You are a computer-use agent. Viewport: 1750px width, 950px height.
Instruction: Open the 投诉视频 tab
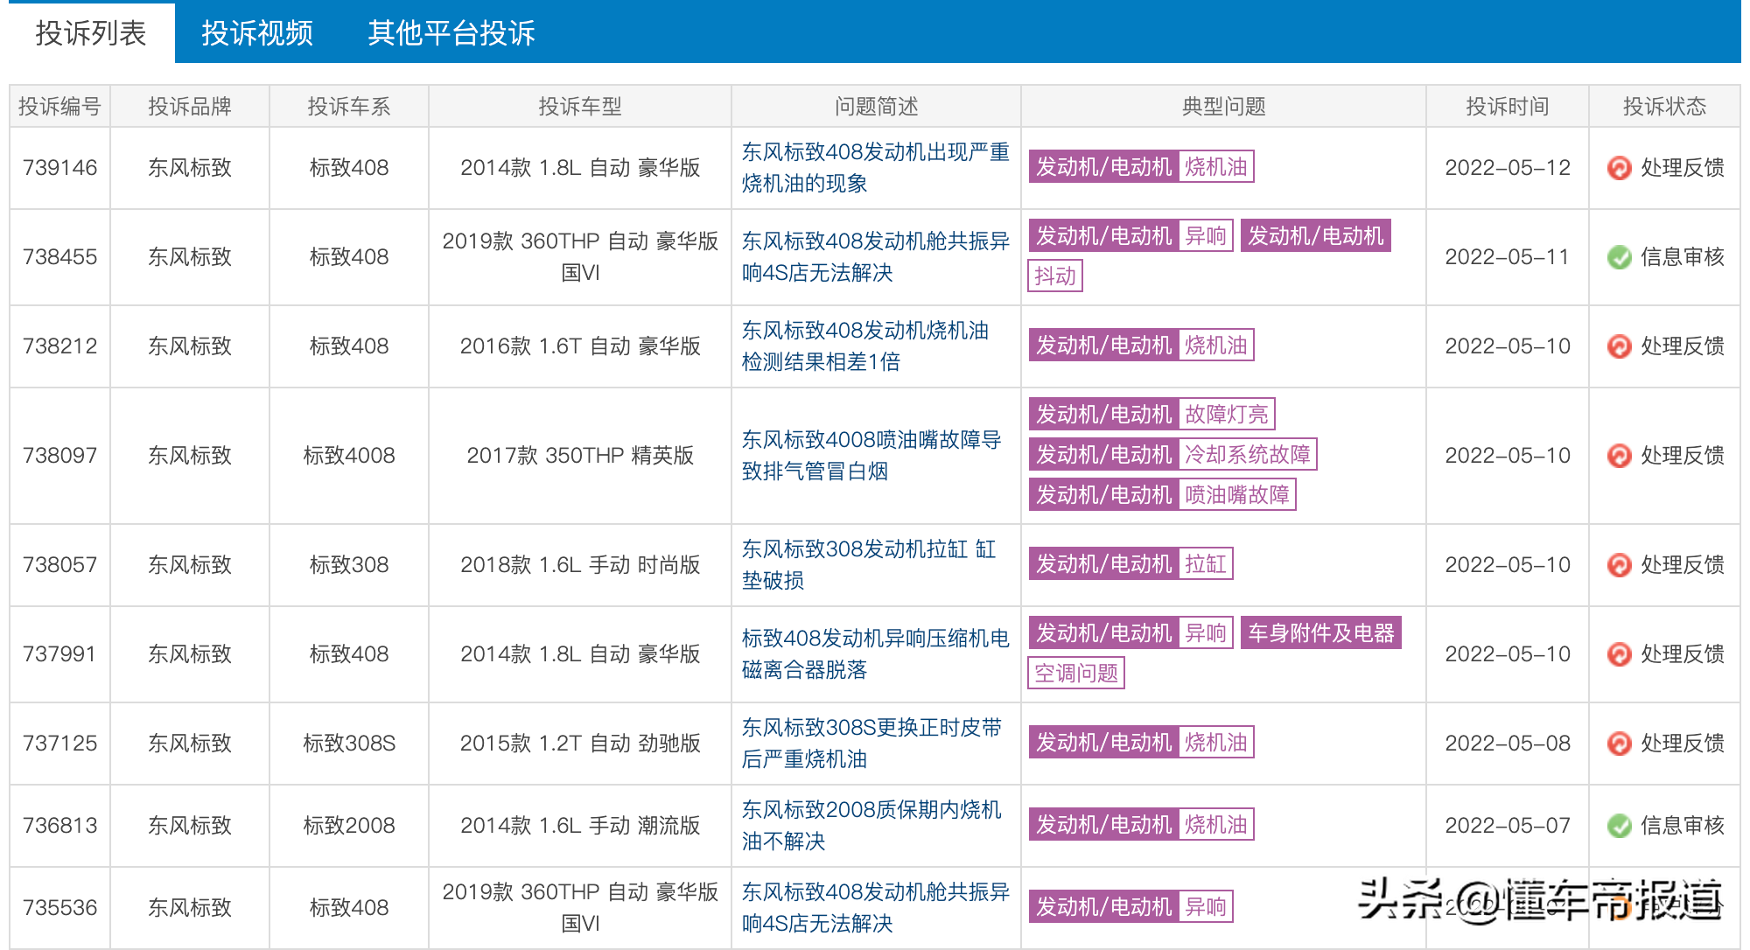coord(256,33)
